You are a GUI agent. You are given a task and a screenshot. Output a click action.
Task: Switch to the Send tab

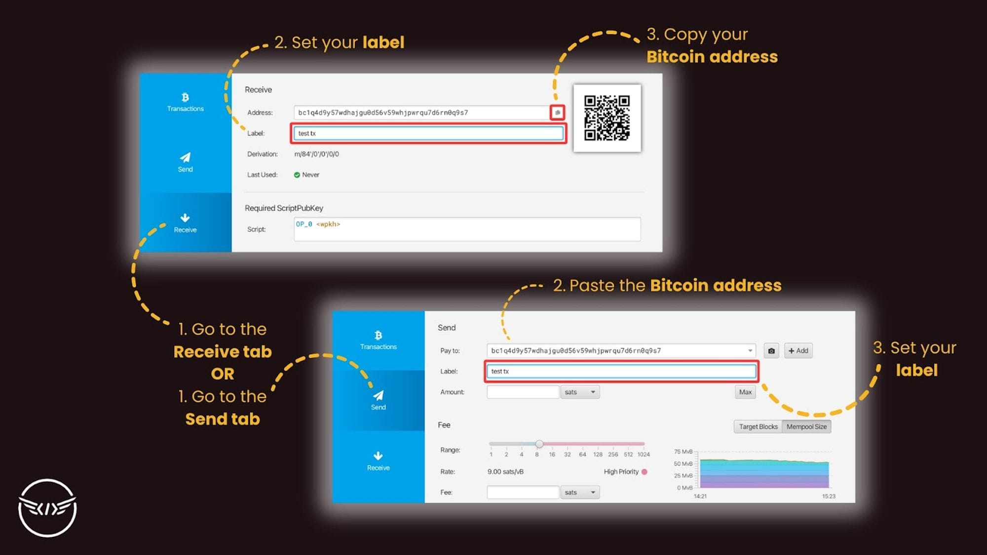378,399
